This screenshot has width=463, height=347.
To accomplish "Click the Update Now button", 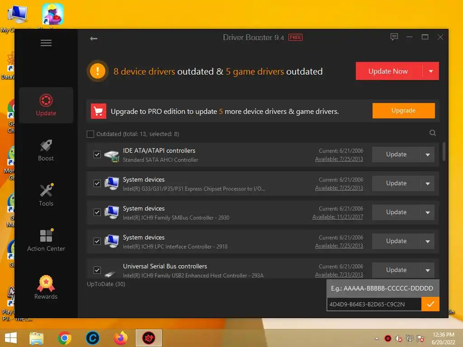I will point(389,71).
